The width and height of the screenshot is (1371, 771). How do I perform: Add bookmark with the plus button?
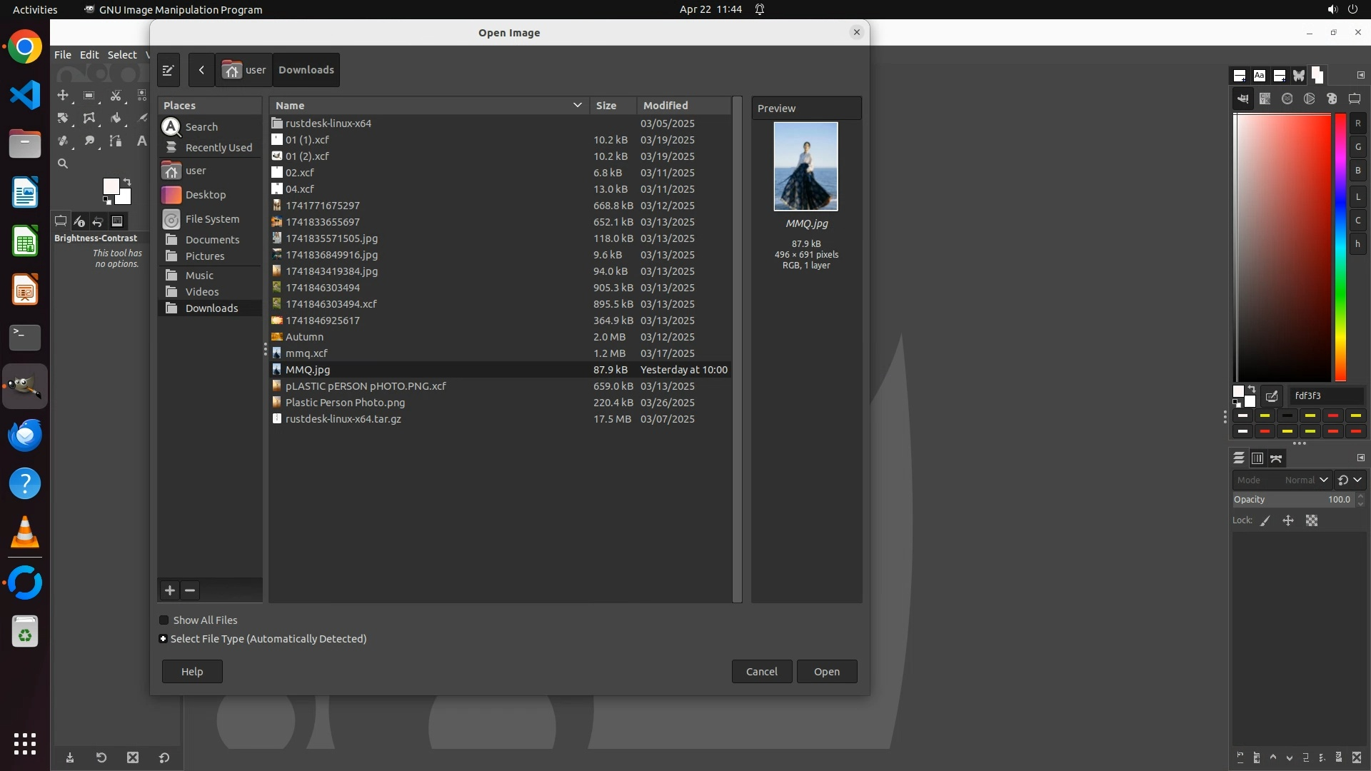coord(170,590)
